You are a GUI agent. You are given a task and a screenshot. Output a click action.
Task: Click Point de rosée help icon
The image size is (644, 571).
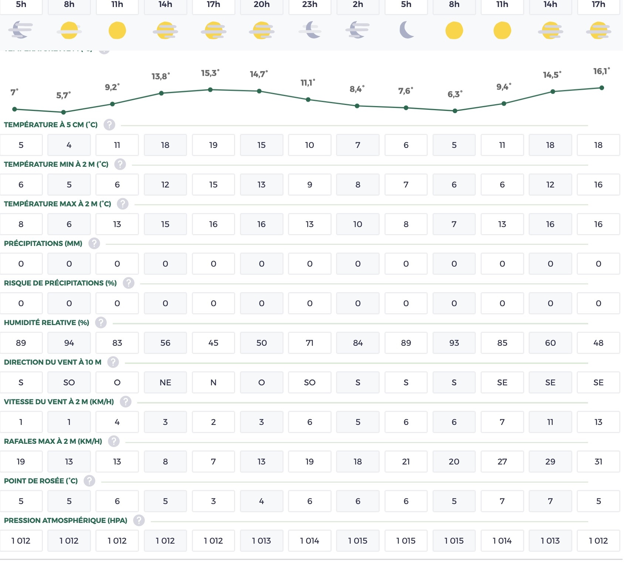tap(89, 481)
